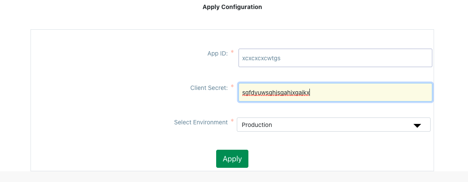
Task: Focus the Client Secret text box
Action: [x=335, y=92]
